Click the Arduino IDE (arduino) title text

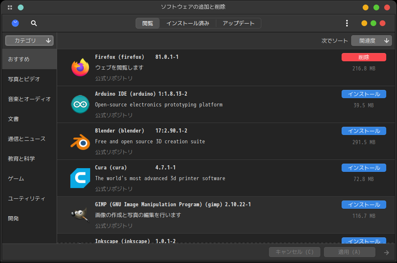[x=125, y=94]
